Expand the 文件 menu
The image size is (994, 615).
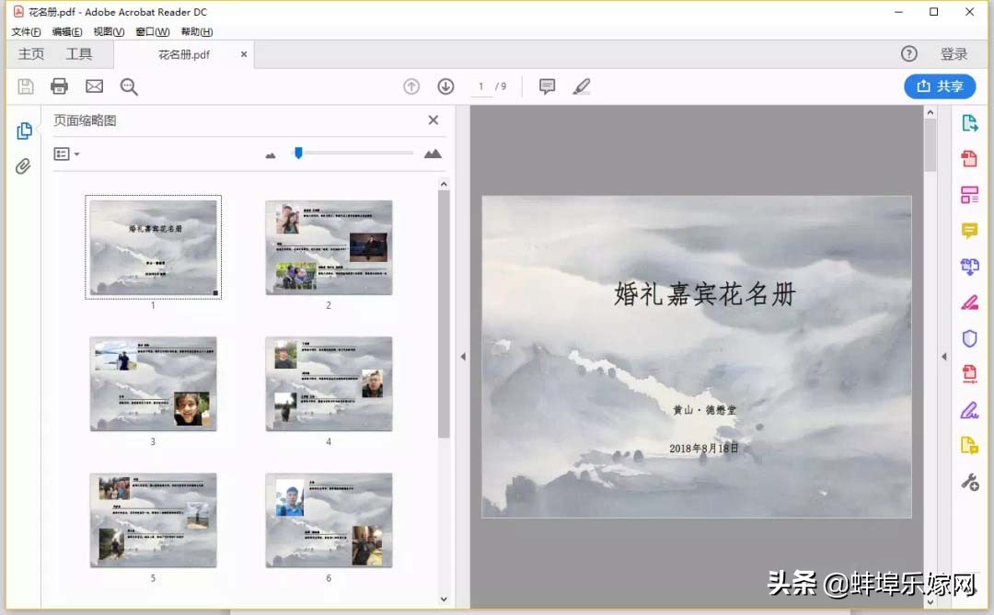point(26,31)
